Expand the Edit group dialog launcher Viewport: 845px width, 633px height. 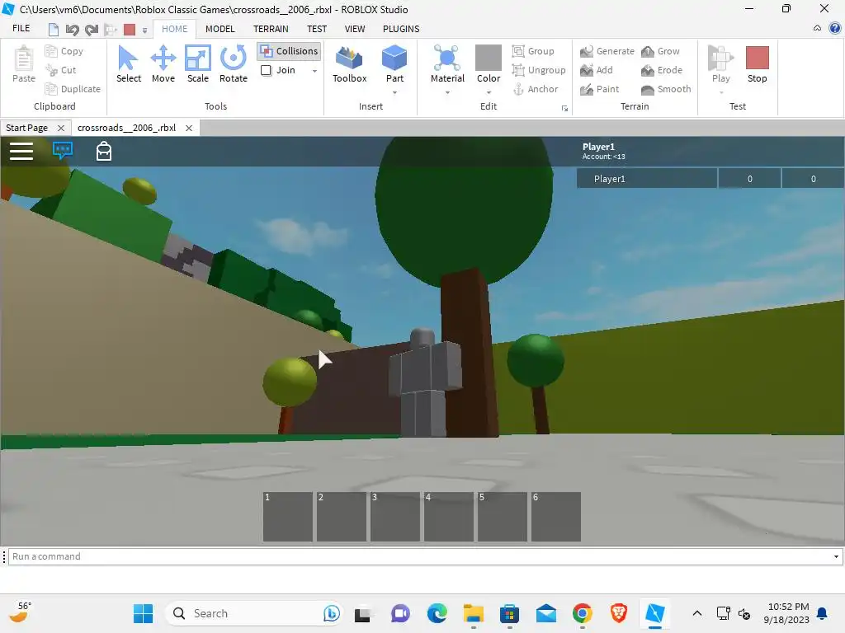tap(564, 108)
